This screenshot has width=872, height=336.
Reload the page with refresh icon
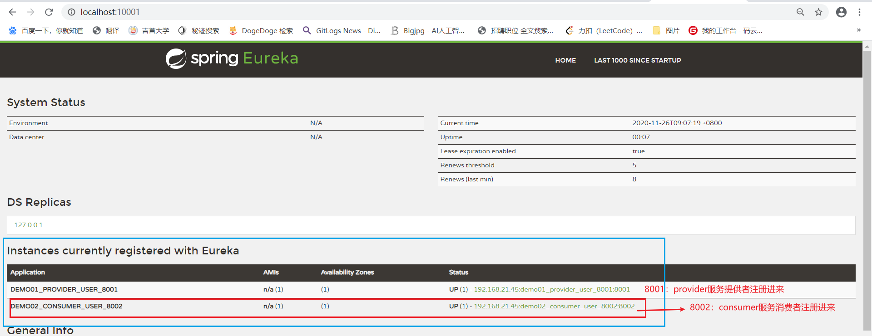point(49,12)
